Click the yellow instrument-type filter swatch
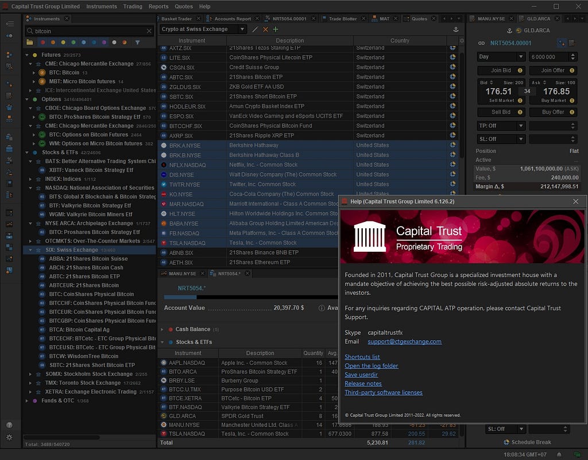588x460 pixels. point(63,42)
